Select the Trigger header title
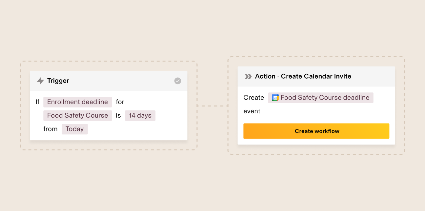 pos(58,81)
